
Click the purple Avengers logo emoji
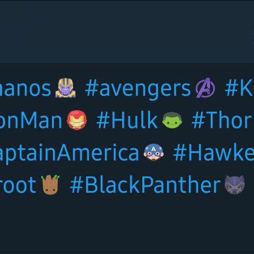(x=205, y=88)
